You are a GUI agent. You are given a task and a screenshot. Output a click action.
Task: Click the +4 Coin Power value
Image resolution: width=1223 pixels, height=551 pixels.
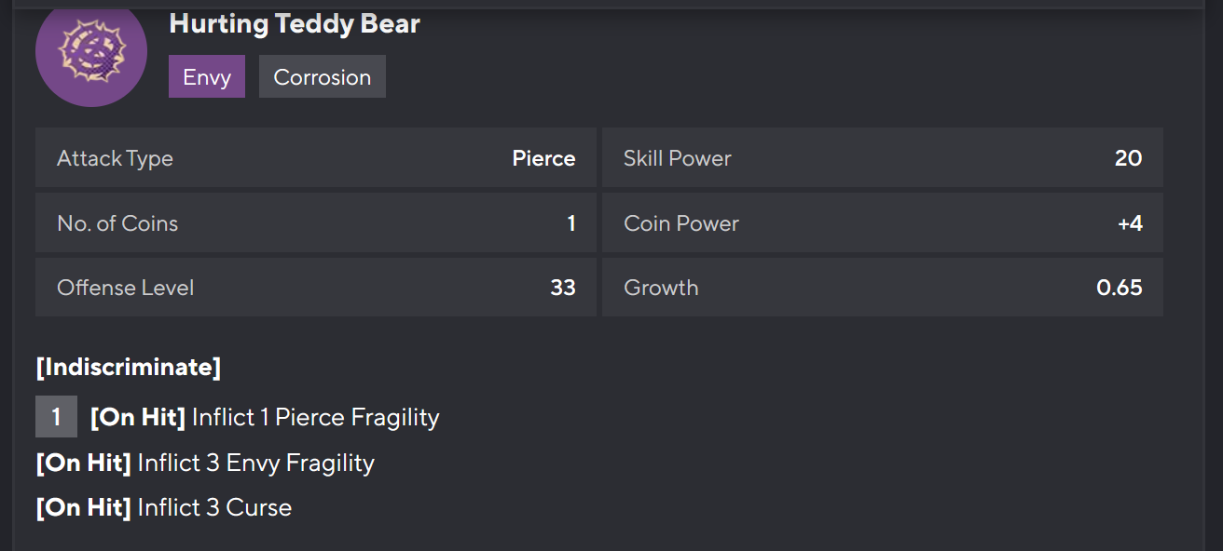(x=1130, y=223)
